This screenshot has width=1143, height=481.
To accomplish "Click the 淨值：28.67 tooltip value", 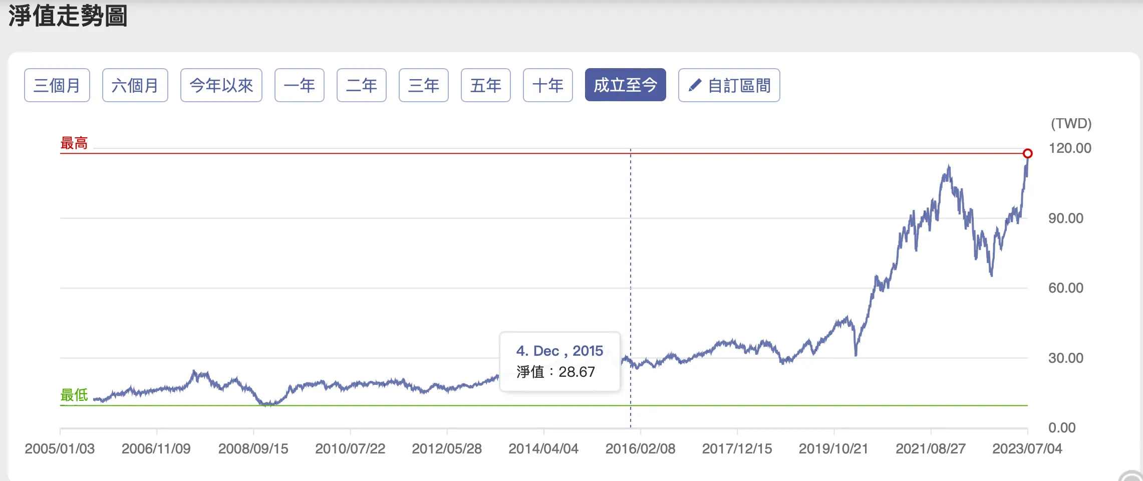I will 556,372.
